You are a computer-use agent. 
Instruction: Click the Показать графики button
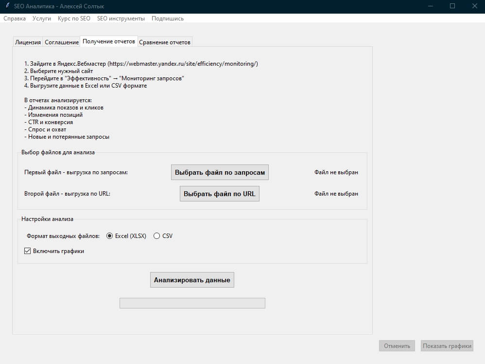(447, 346)
